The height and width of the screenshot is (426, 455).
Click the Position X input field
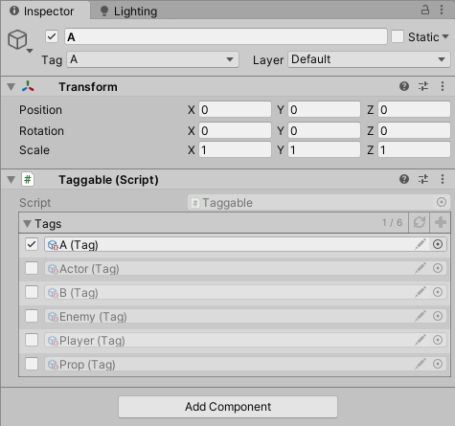pyautogui.click(x=235, y=110)
